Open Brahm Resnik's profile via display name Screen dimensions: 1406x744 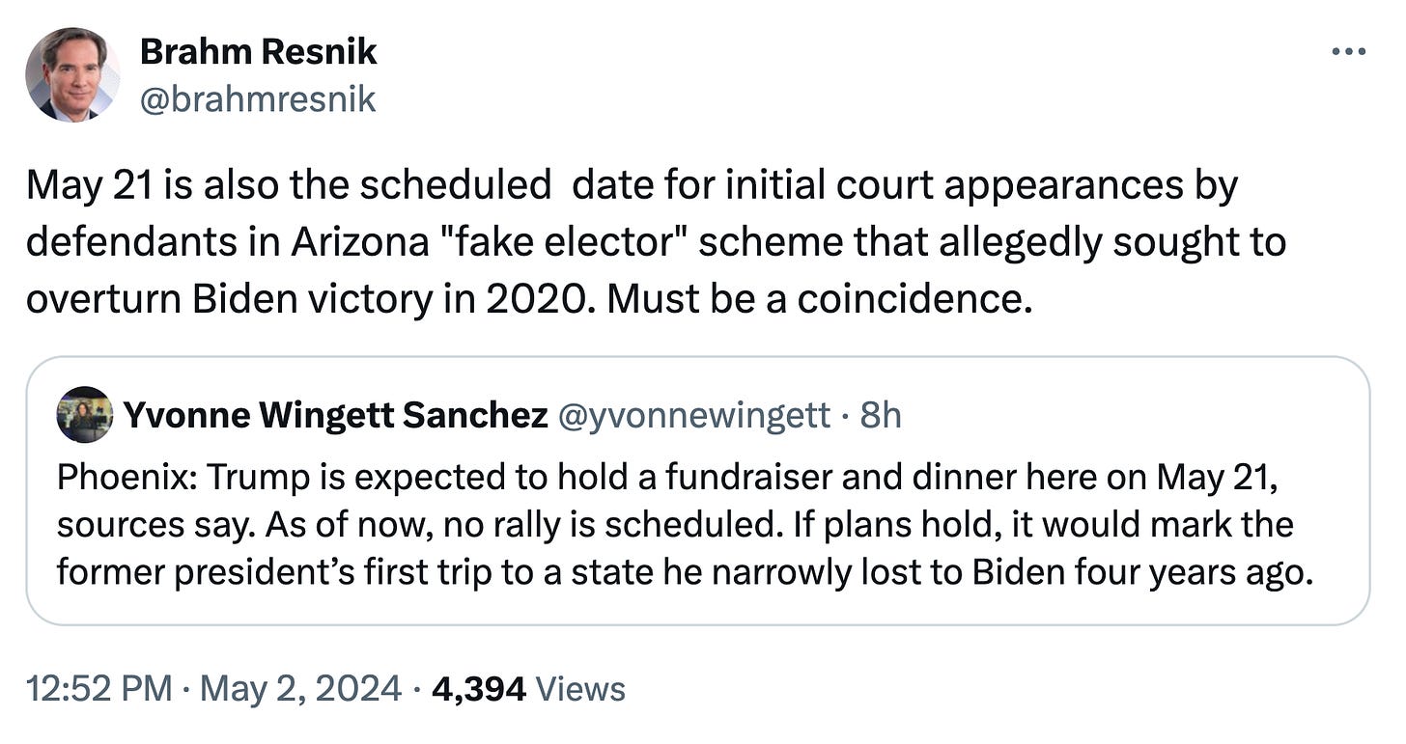pyautogui.click(x=258, y=51)
